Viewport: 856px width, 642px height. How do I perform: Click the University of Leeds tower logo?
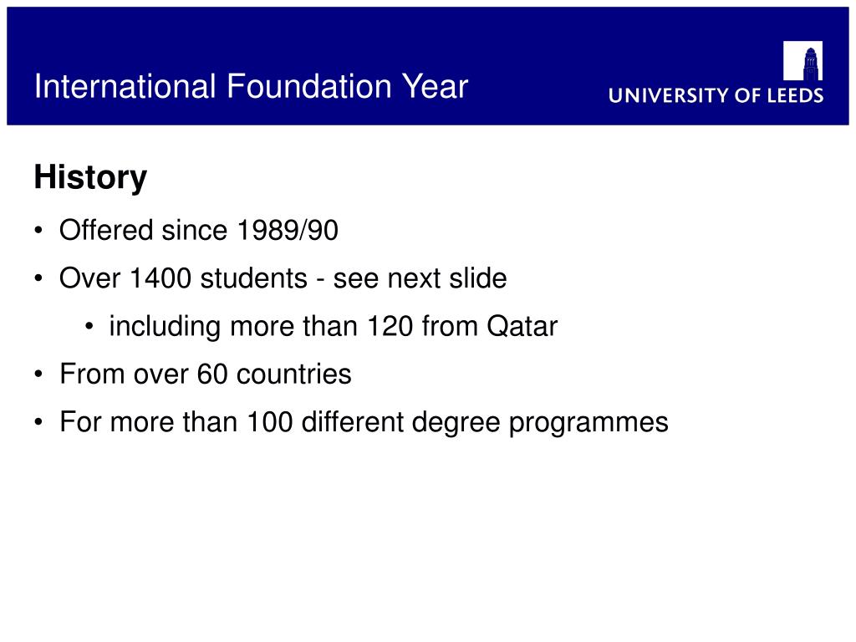point(802,60)
